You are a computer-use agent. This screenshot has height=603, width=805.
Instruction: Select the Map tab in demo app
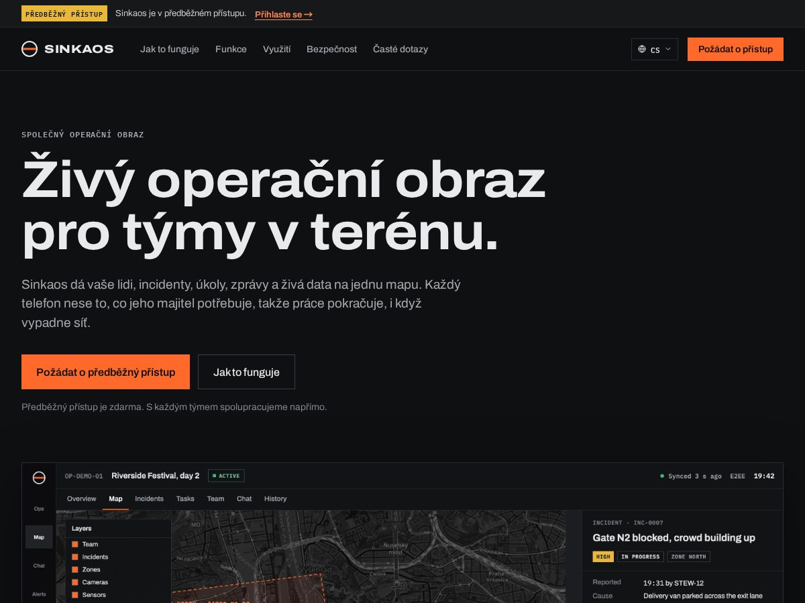(x=115, y=498)
